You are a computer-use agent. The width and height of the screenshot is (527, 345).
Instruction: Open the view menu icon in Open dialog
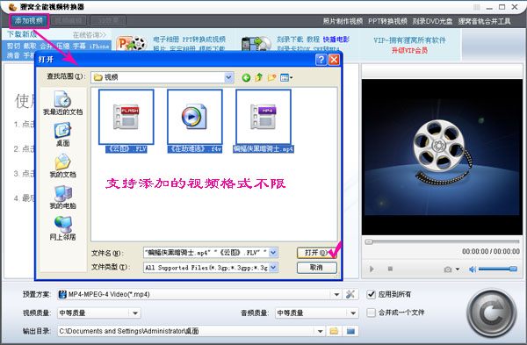tap(286, 77)
